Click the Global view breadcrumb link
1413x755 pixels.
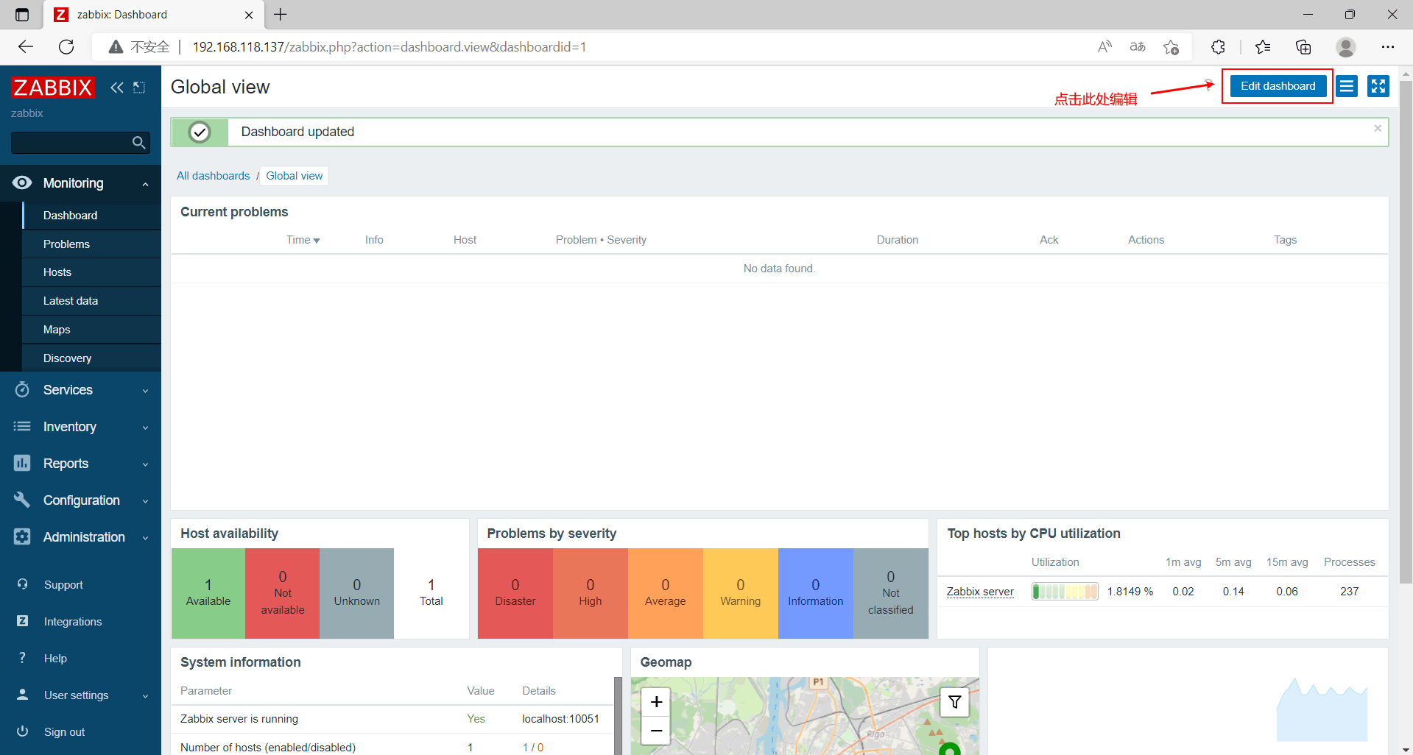pyautogui.click(x=294, y=176)
